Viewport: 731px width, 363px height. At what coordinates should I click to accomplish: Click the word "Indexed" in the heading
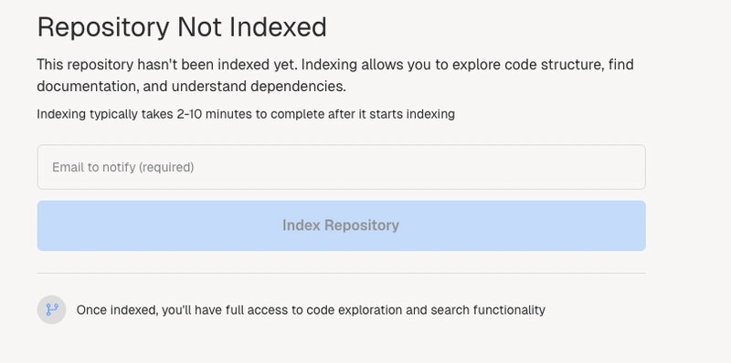[x=278, y=27]
